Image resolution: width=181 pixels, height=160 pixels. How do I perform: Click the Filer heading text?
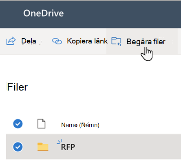[x=18, y=87]
